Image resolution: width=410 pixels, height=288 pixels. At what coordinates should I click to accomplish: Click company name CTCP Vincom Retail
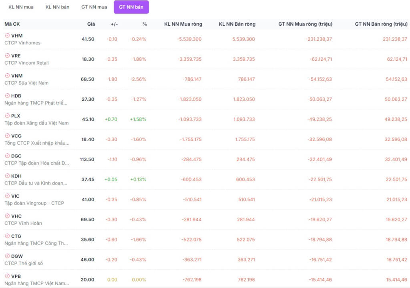(26, 63)
